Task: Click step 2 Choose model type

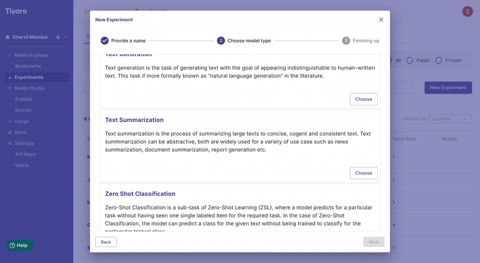Action: coord(244,41)
